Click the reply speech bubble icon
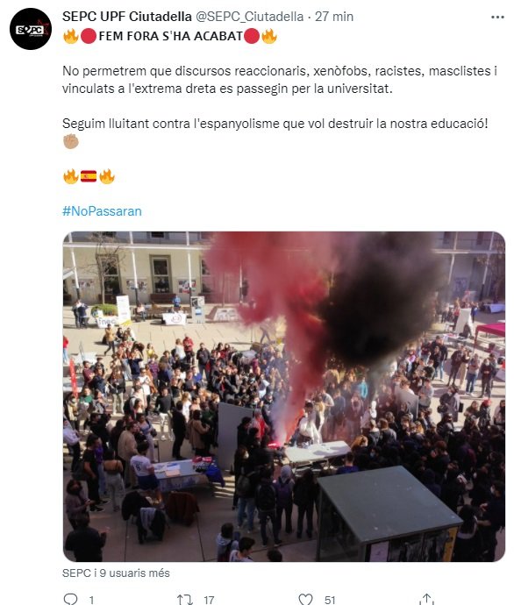 70,599
